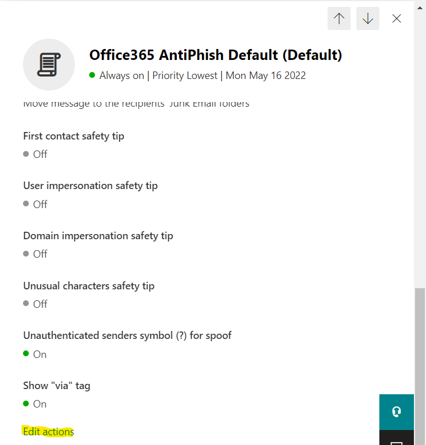
Task: Open the Edit actions link
Action: pos(48,432)
